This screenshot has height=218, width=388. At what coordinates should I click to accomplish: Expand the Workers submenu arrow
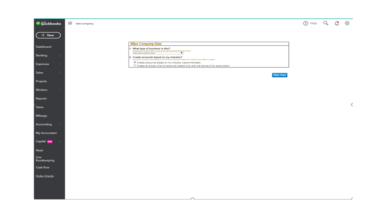60,90
